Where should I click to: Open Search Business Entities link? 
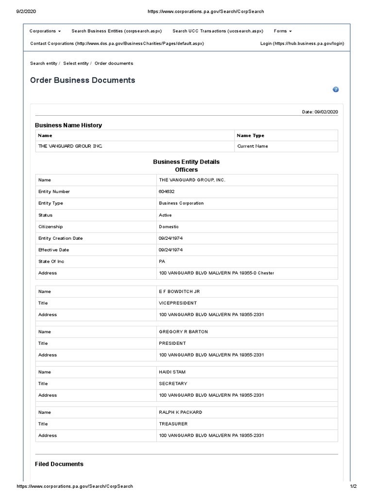pos(117,31)
